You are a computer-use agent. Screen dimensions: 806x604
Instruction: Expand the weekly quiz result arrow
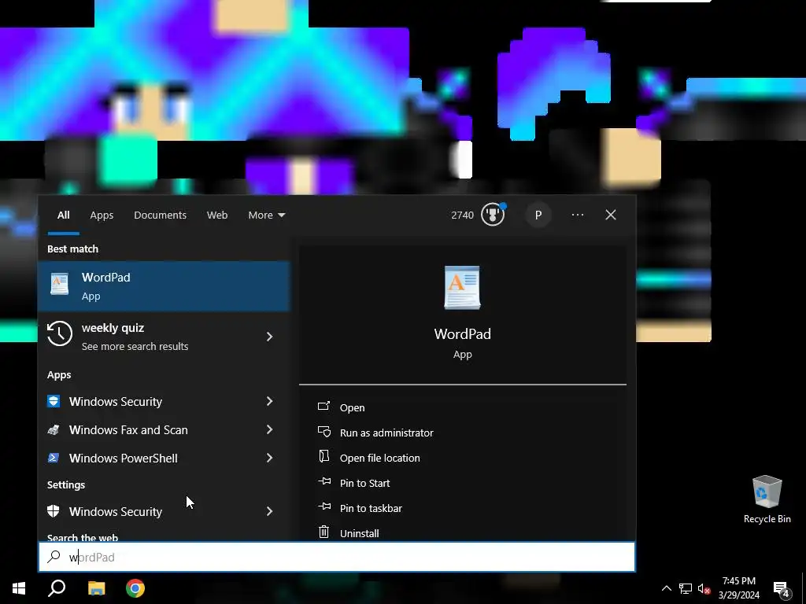[x=269, y=337]
